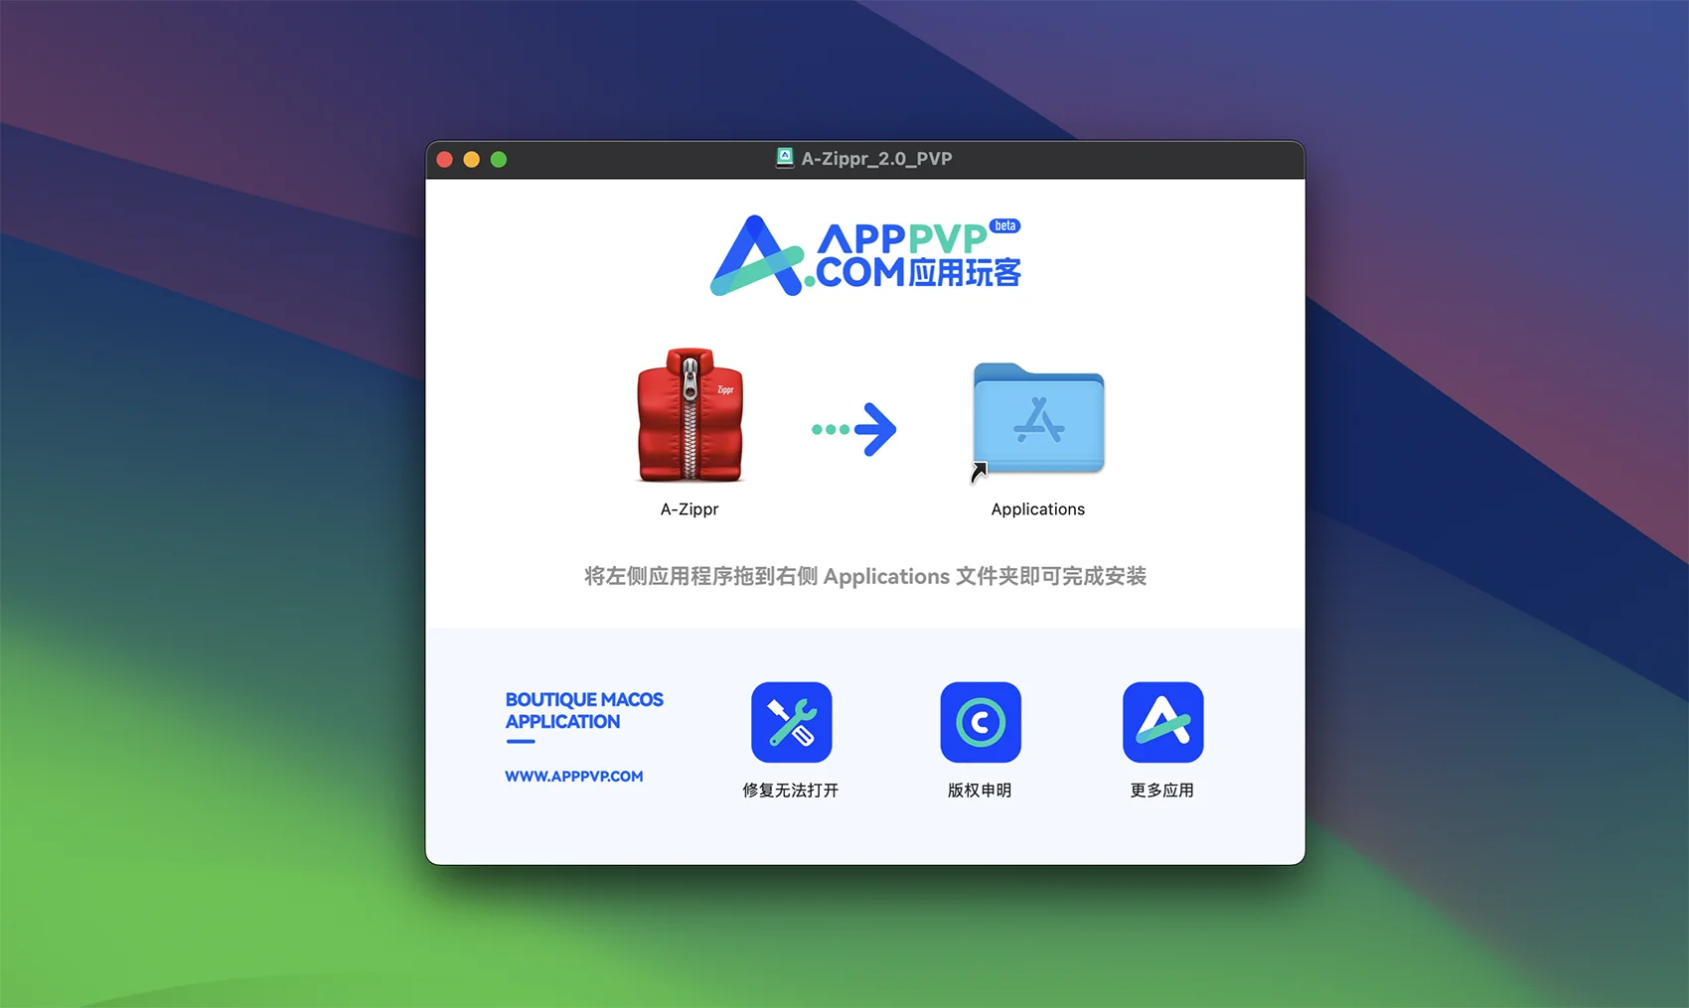Minimize the A-Zippr_2.0_PVP window
The image size is (1689, 1008).
pyautogui.click(x=472, y=159)
